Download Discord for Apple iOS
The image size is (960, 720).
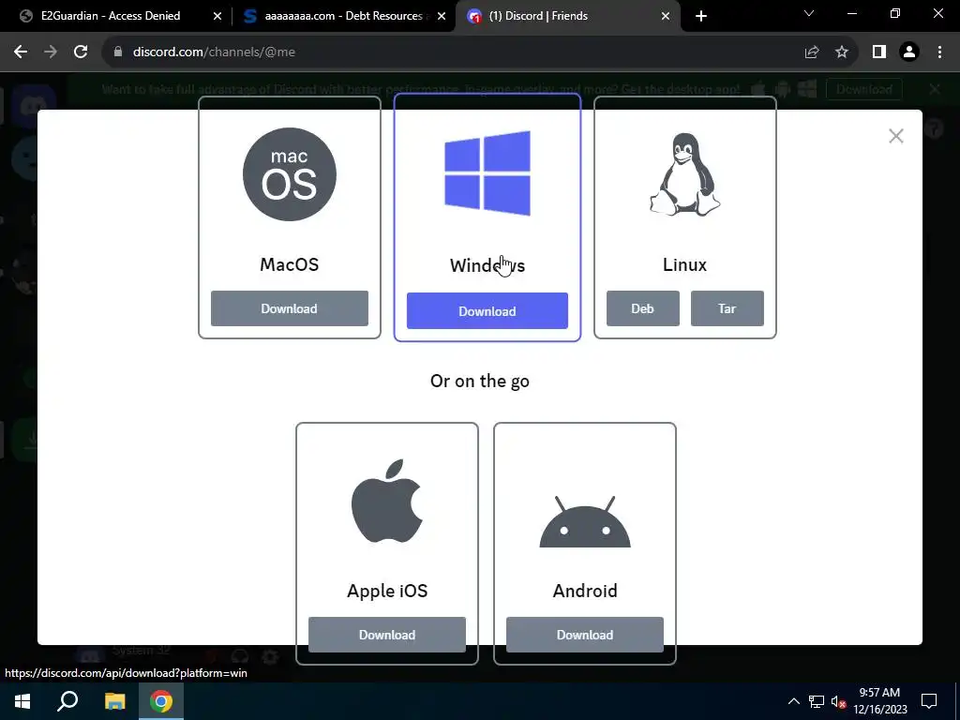coord(387,635)
